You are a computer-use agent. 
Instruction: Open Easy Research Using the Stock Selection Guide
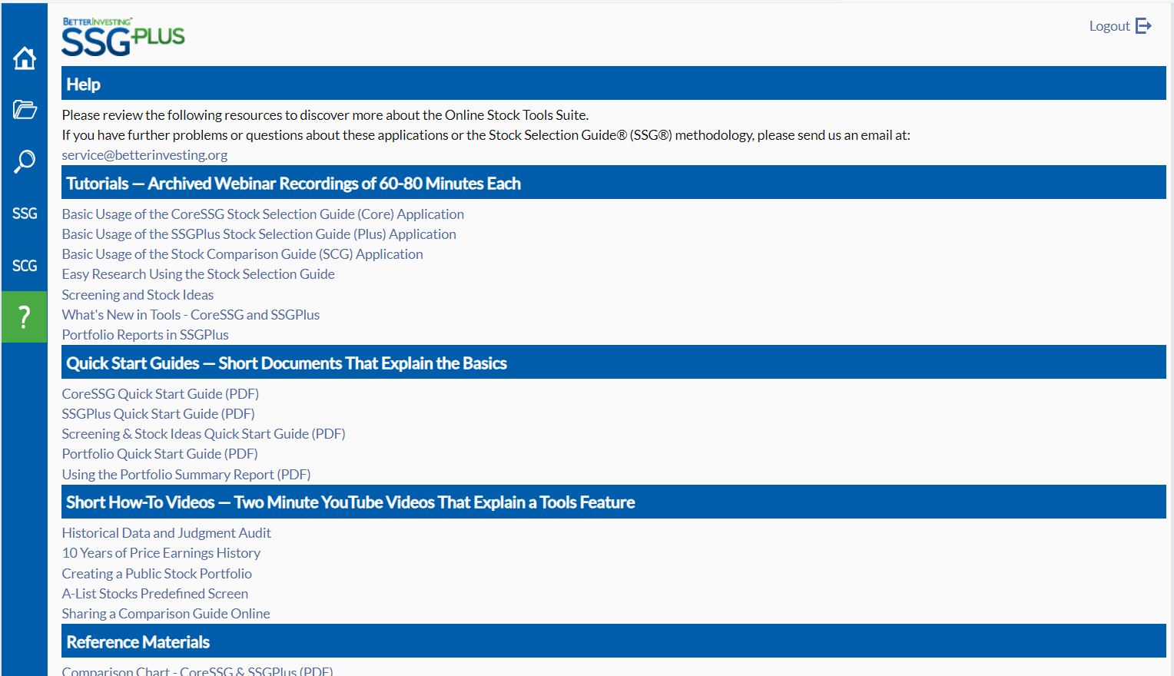(198, 274)
